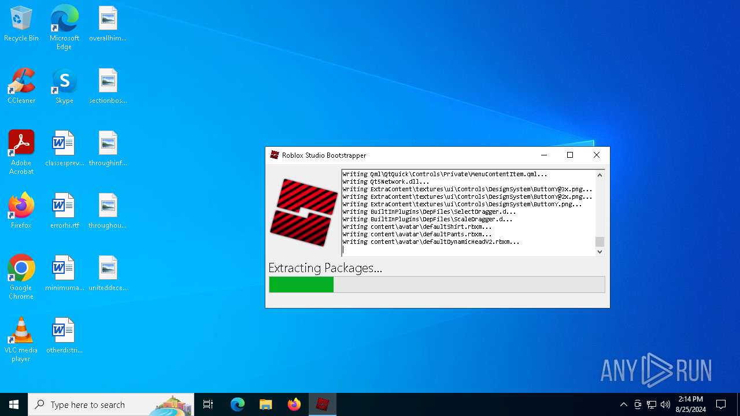The width and height of the screenshot is (740, 416).
Task: Open the Microsoft Edge desktop shortcut
Action: pos(64,28)
